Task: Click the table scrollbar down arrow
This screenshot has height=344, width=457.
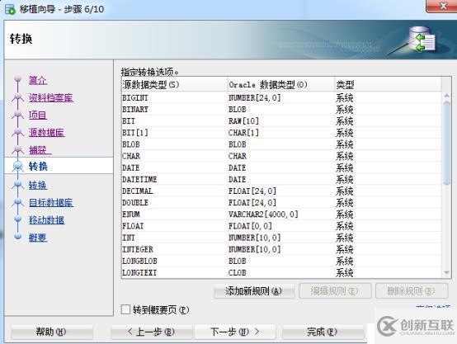Action: pos(446,273)
